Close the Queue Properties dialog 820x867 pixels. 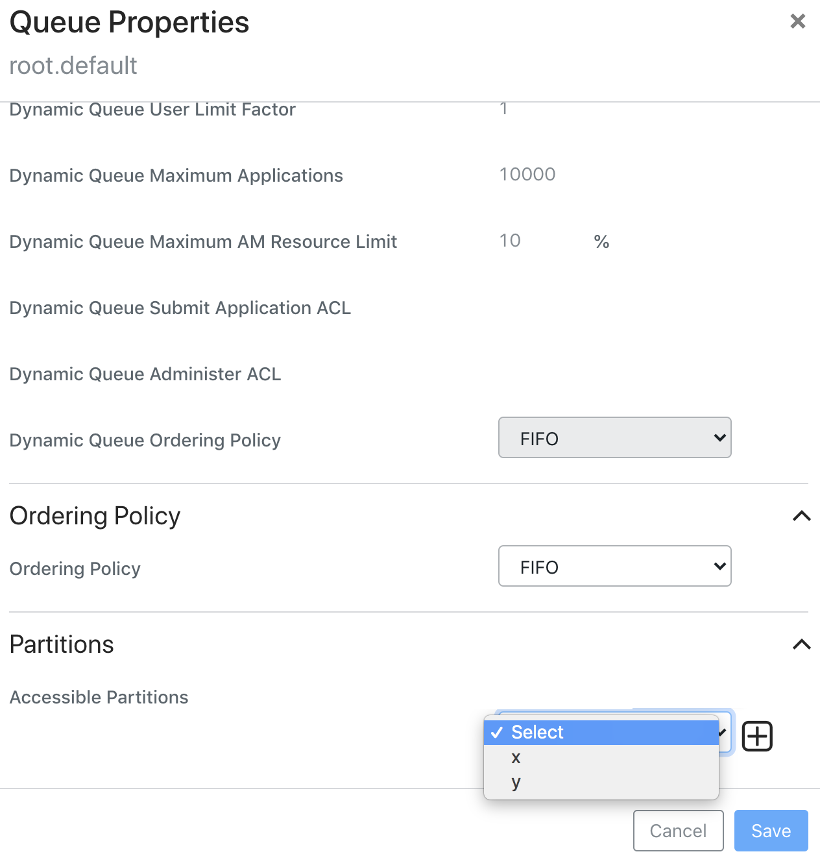pos(797,21)
